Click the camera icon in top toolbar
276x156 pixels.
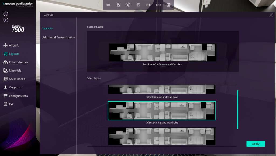[x=148, y=5]
